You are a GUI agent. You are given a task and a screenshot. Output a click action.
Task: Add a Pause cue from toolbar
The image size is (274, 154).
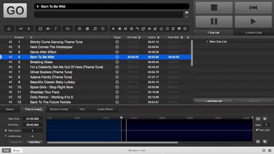125,29
